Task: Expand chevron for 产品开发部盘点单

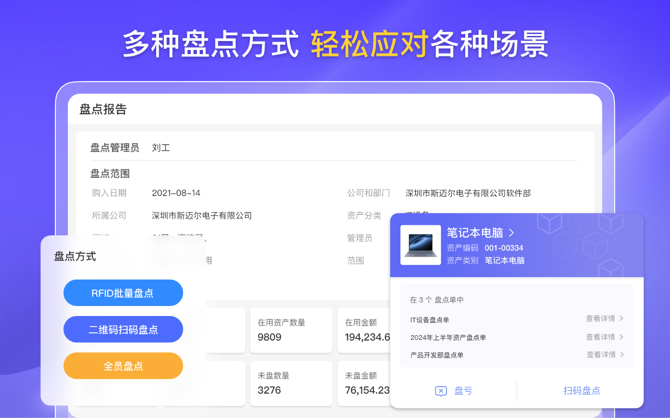Action: point(622,354)
